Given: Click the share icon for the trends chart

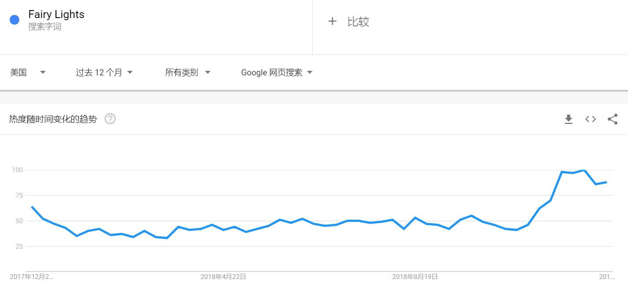Looking at the screenshot, I should 612,119.
